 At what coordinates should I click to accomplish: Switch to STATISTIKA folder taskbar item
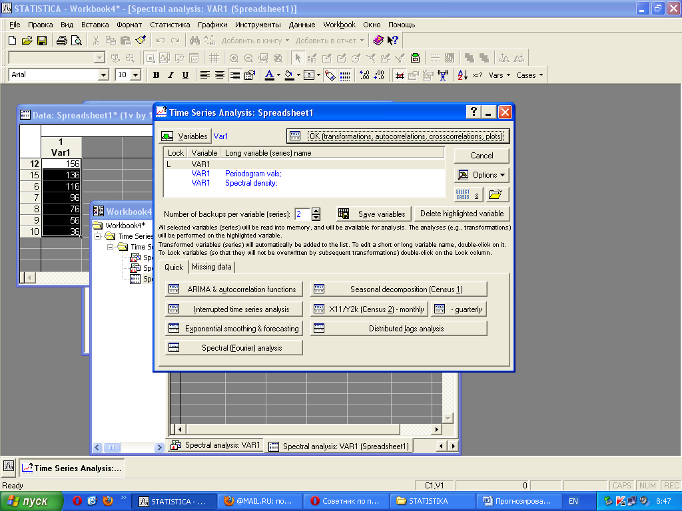click(432, 501)
